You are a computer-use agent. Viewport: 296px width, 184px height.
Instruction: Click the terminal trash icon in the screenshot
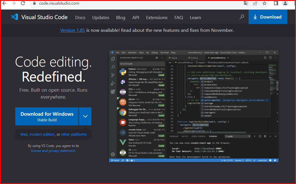coord(265,136)
